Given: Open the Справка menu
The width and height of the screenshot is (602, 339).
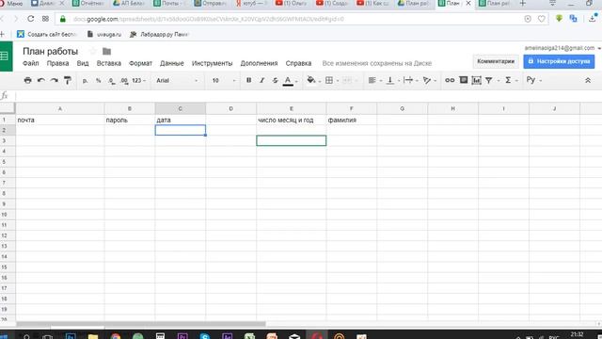Looking at the screenshot, I should click(x=298, y=63).
